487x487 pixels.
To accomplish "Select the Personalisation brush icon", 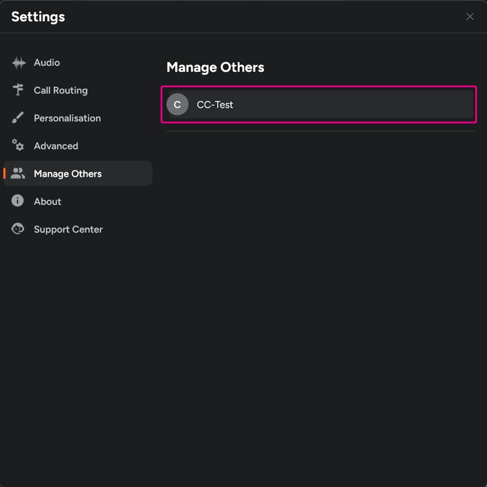I will pos(18,118).
